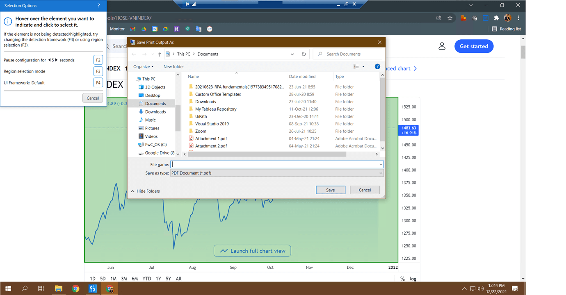Click the refresh icon in the save dialog
The height and width of the screenshot is (295, 566).
[x=304, y=54]
